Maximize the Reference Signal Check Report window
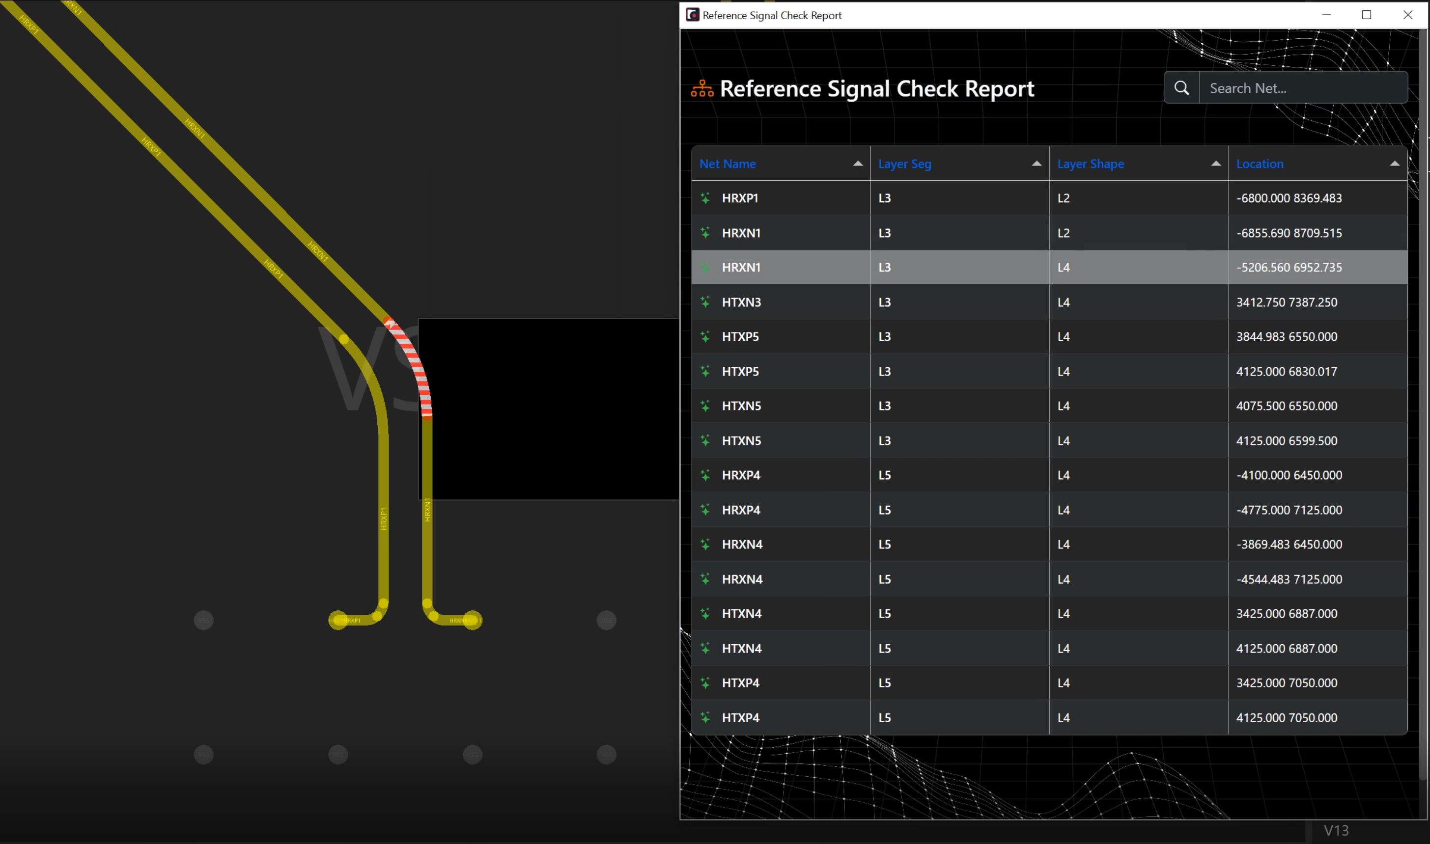The width and height of the screenshot is (1430, 844). (1367, 15)
